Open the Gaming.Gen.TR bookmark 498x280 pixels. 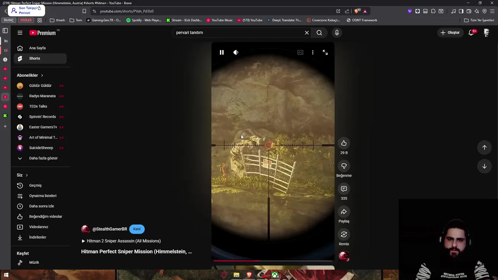[103, 20]
